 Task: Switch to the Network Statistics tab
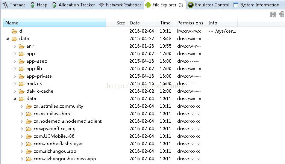120,5
